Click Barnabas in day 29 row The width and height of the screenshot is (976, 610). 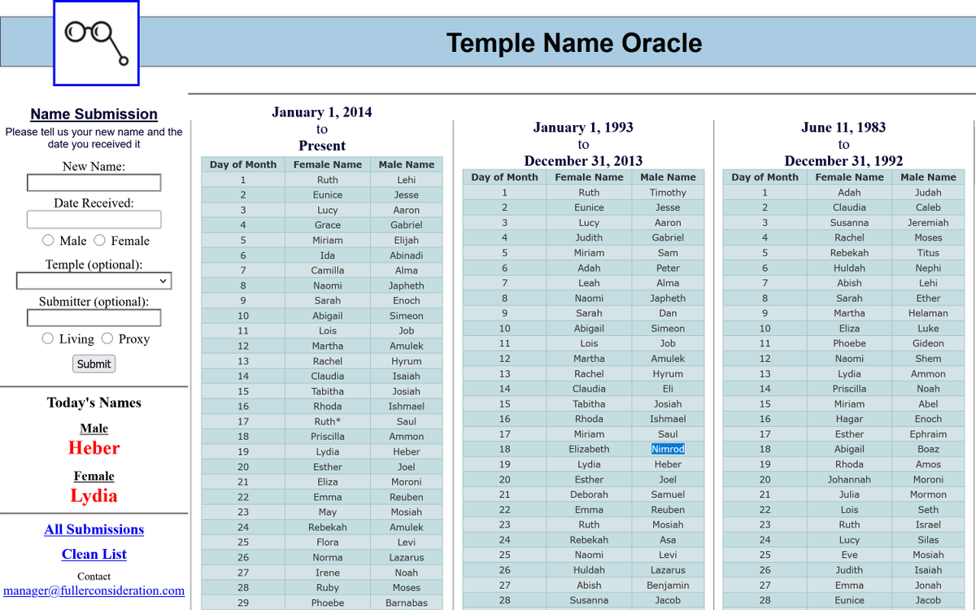point(407,603)
